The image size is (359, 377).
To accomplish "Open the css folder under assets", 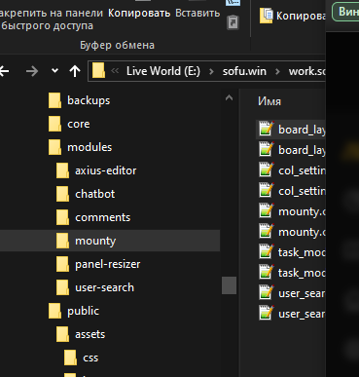I will tap(90, 358).
